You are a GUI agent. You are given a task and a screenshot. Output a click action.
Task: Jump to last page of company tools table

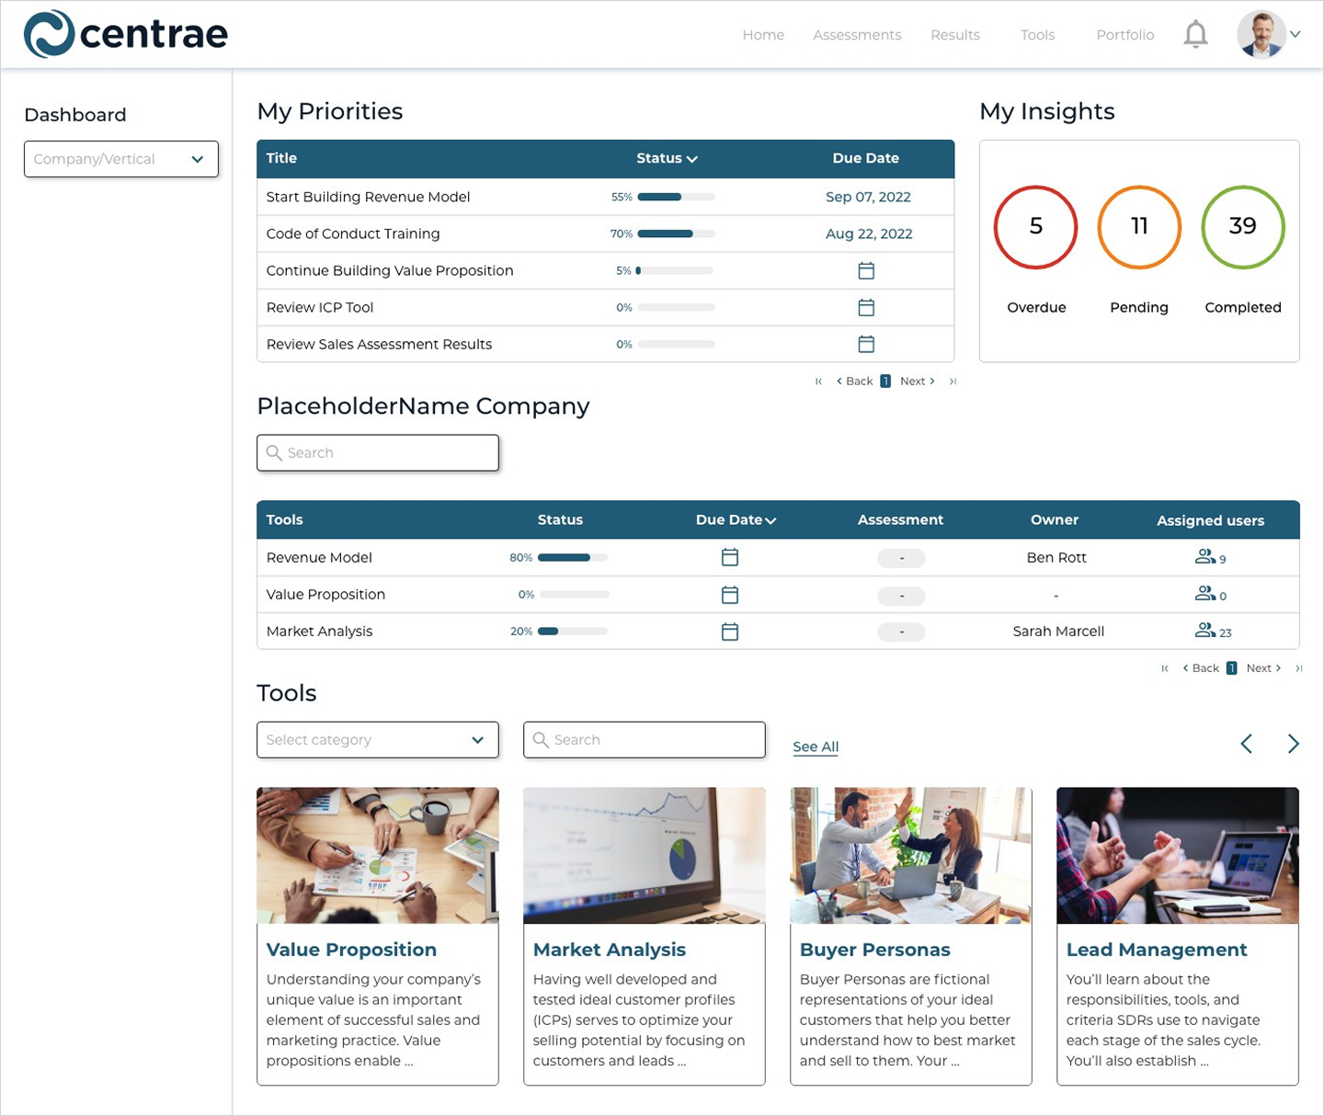pos(1298,668)
